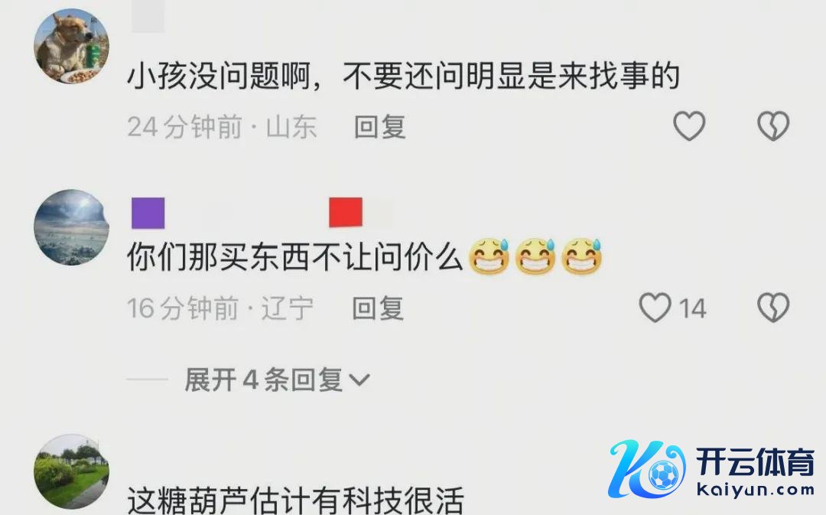Open the dog avatar profile
826x515 pixels.
click(72, 46)
